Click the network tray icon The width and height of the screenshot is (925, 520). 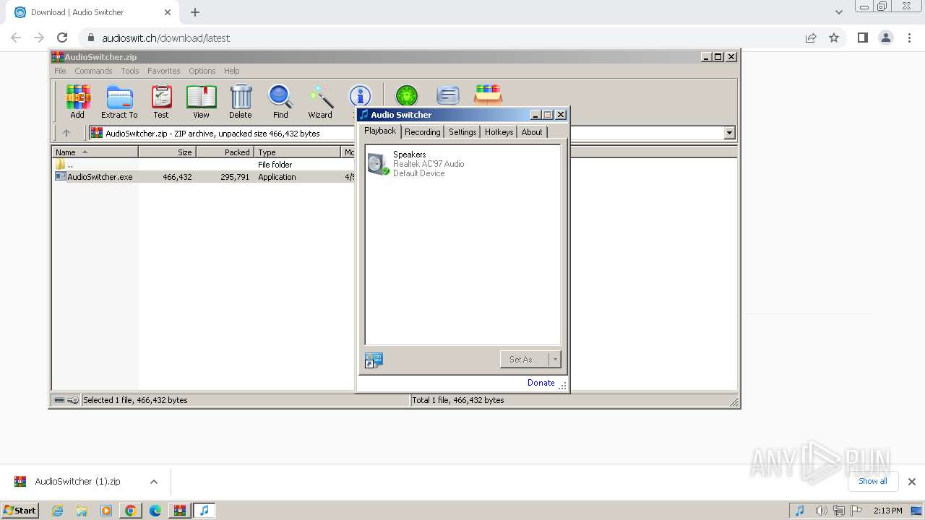click(839, 511)
